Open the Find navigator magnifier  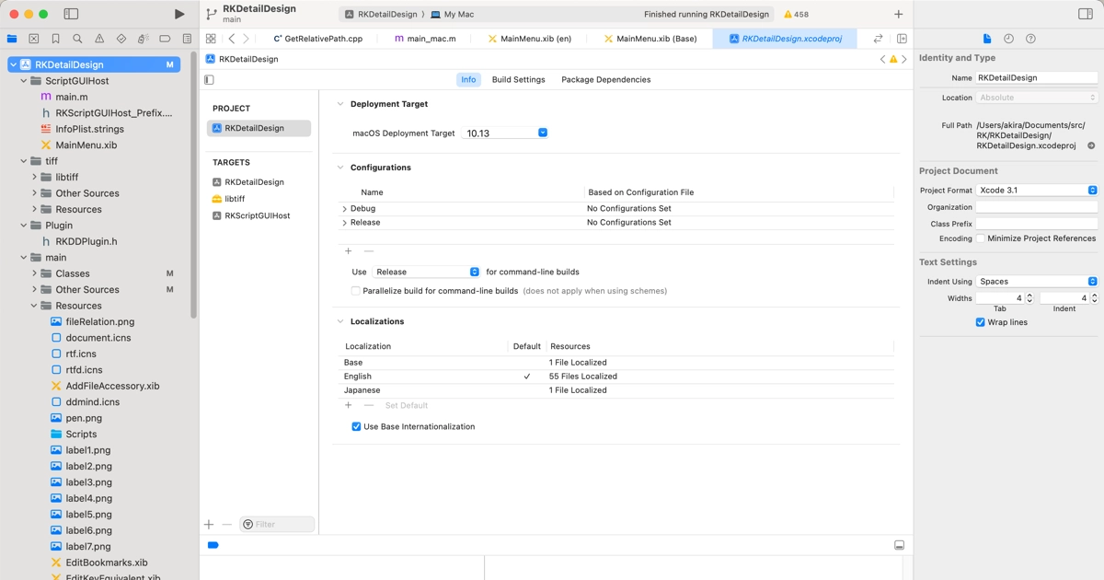click(77, 39)
